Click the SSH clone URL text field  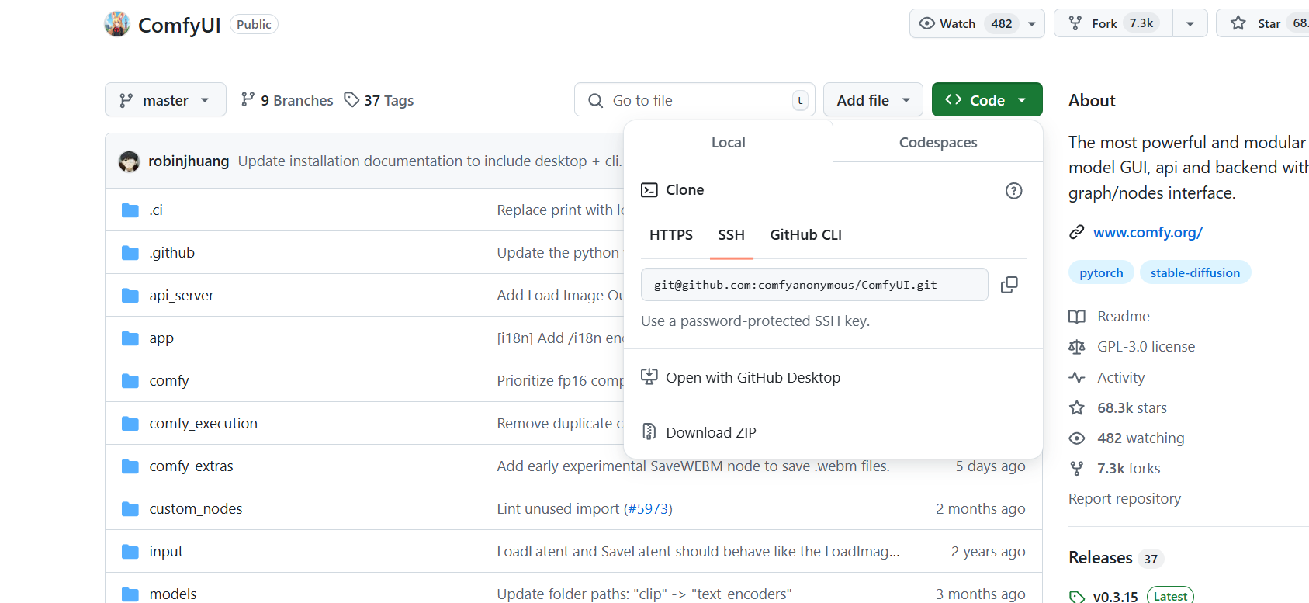click(x=814, y=285)
